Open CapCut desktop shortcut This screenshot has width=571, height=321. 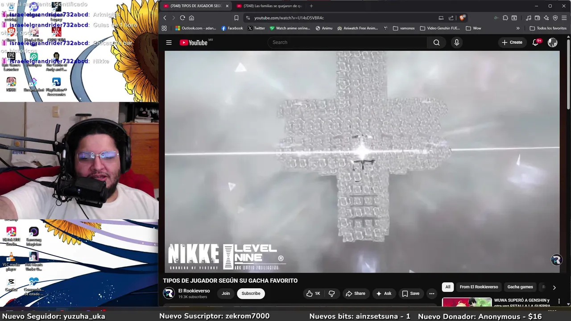coord(11,284)
